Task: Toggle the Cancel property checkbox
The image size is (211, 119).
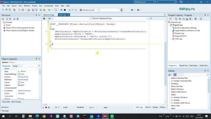Action: 19,82
